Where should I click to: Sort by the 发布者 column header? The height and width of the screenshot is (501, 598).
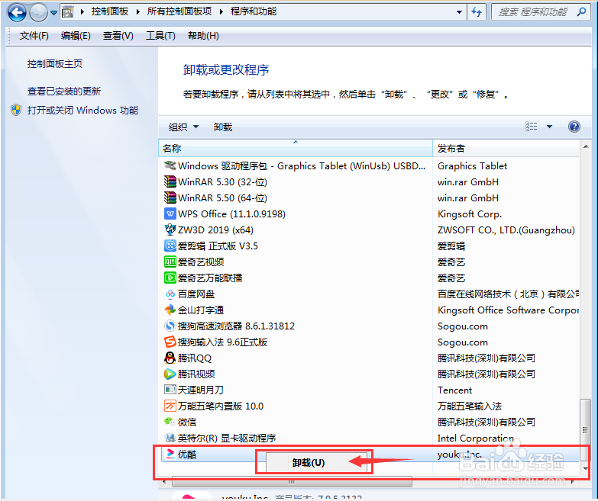[x=506, y=148]
